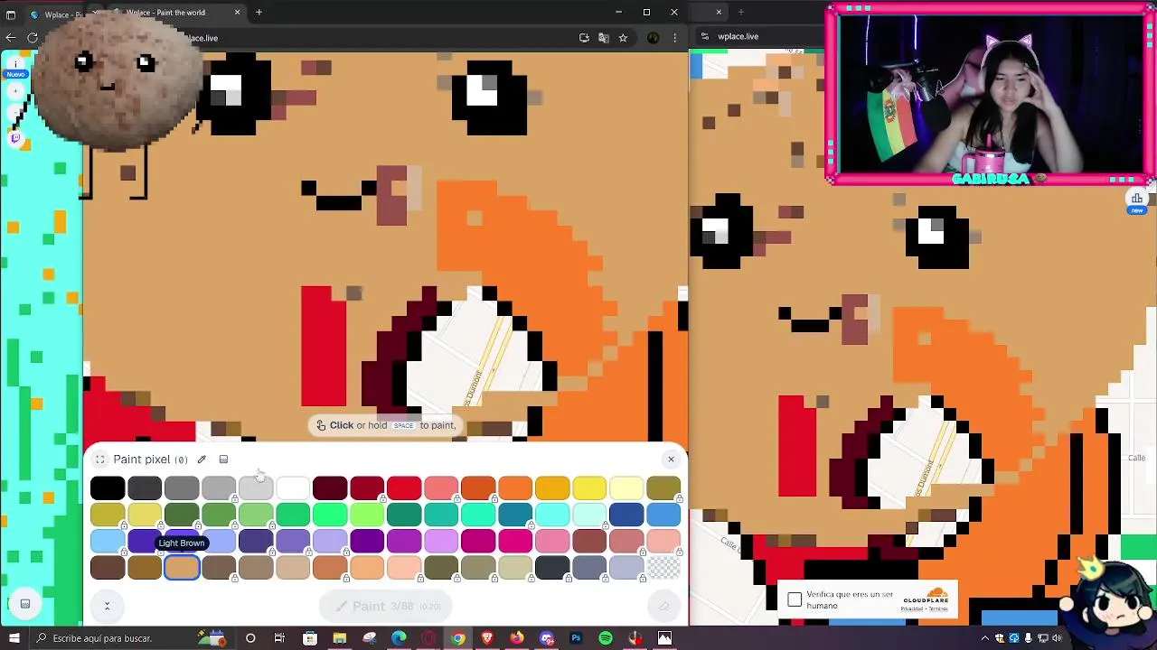Viewport: 1157px width, 650px height.
Task: Open the install app icon in address bar
Action: tap(584, 38)
